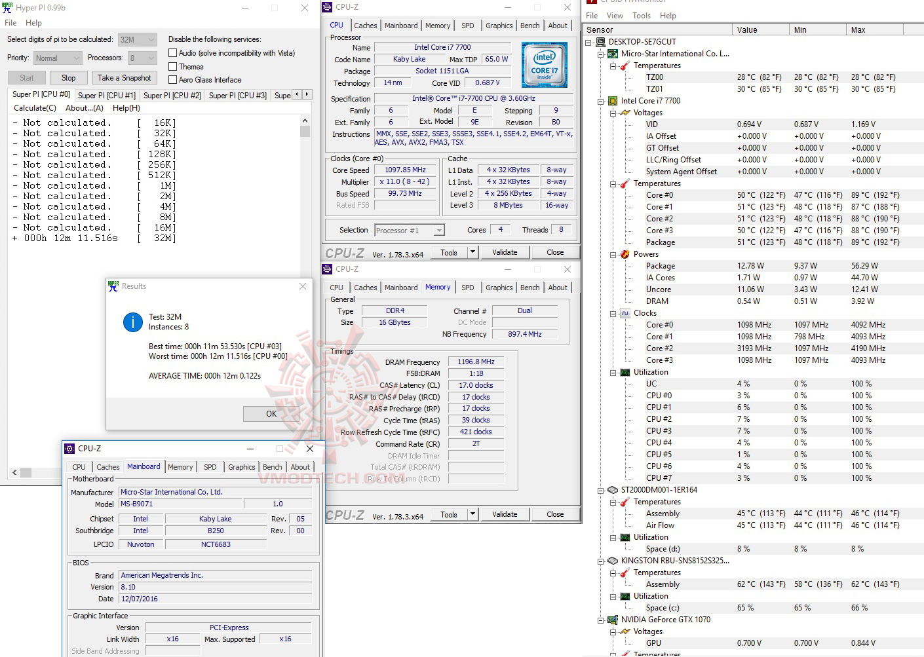Select the Intel Core i7 7700 chip icon

click(613, 101)
